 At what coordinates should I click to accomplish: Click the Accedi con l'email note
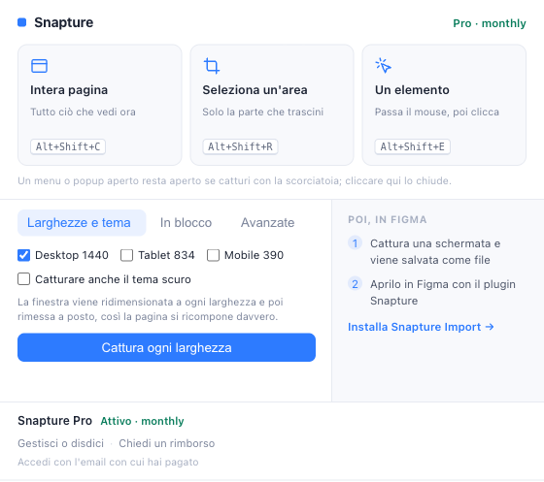coord(108,462)
